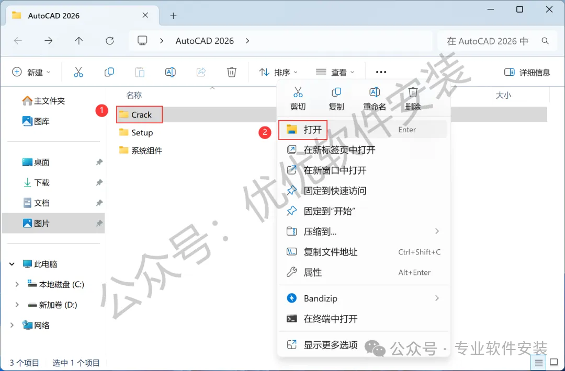Add a new tab with the plus button
Screen dimensions: 565x371
tap(173, 16)
